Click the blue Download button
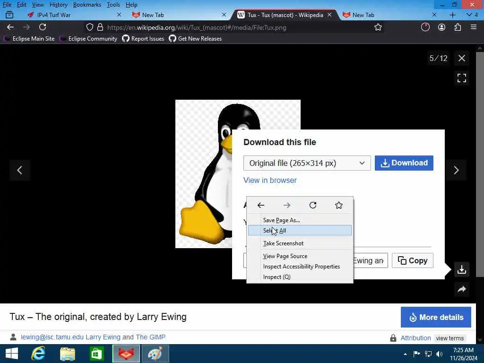Screen dimensions: 484x363 (404, 163)
